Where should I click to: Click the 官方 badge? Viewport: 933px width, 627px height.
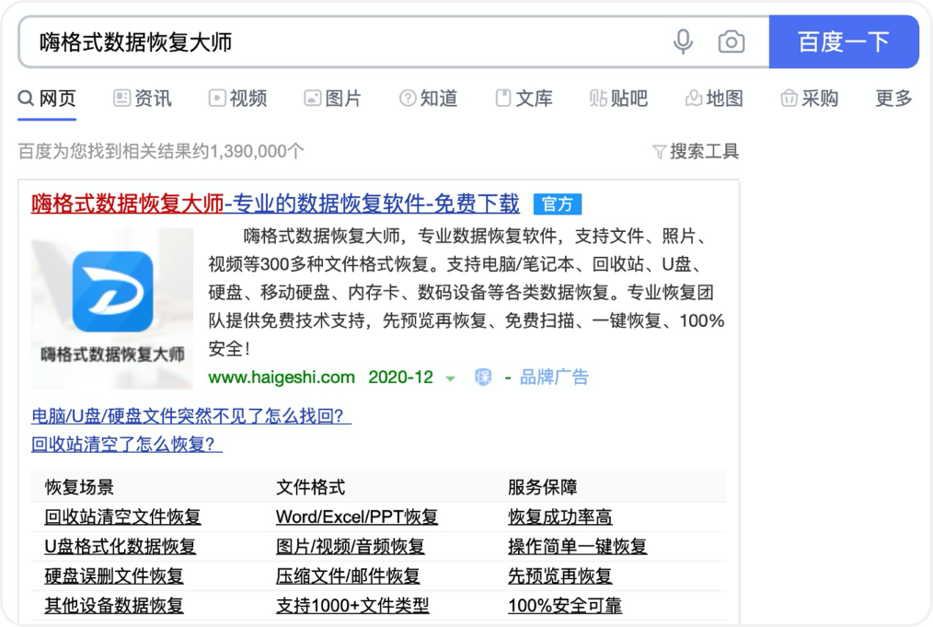click(558, 204)
